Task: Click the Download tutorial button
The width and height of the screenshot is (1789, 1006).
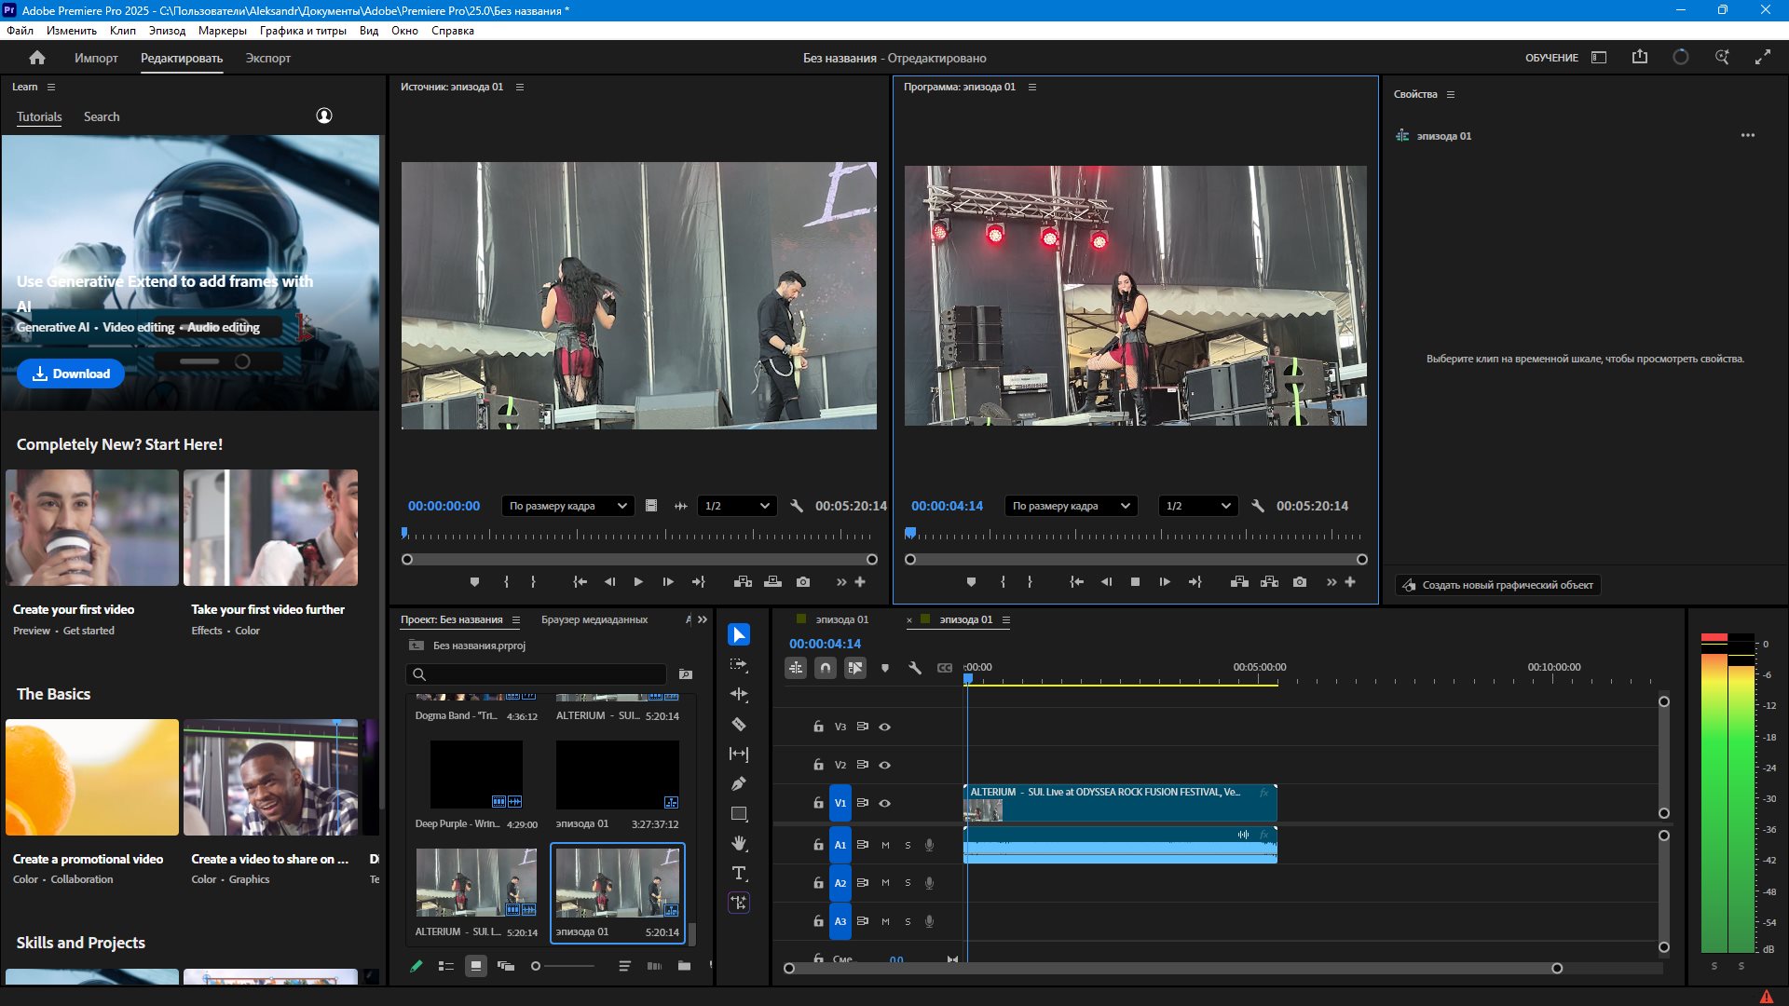Action: 71,374
